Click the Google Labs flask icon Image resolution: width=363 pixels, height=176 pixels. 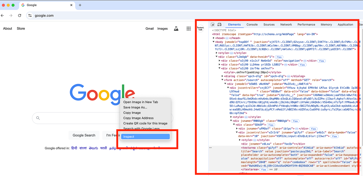[x=176, y=29]
